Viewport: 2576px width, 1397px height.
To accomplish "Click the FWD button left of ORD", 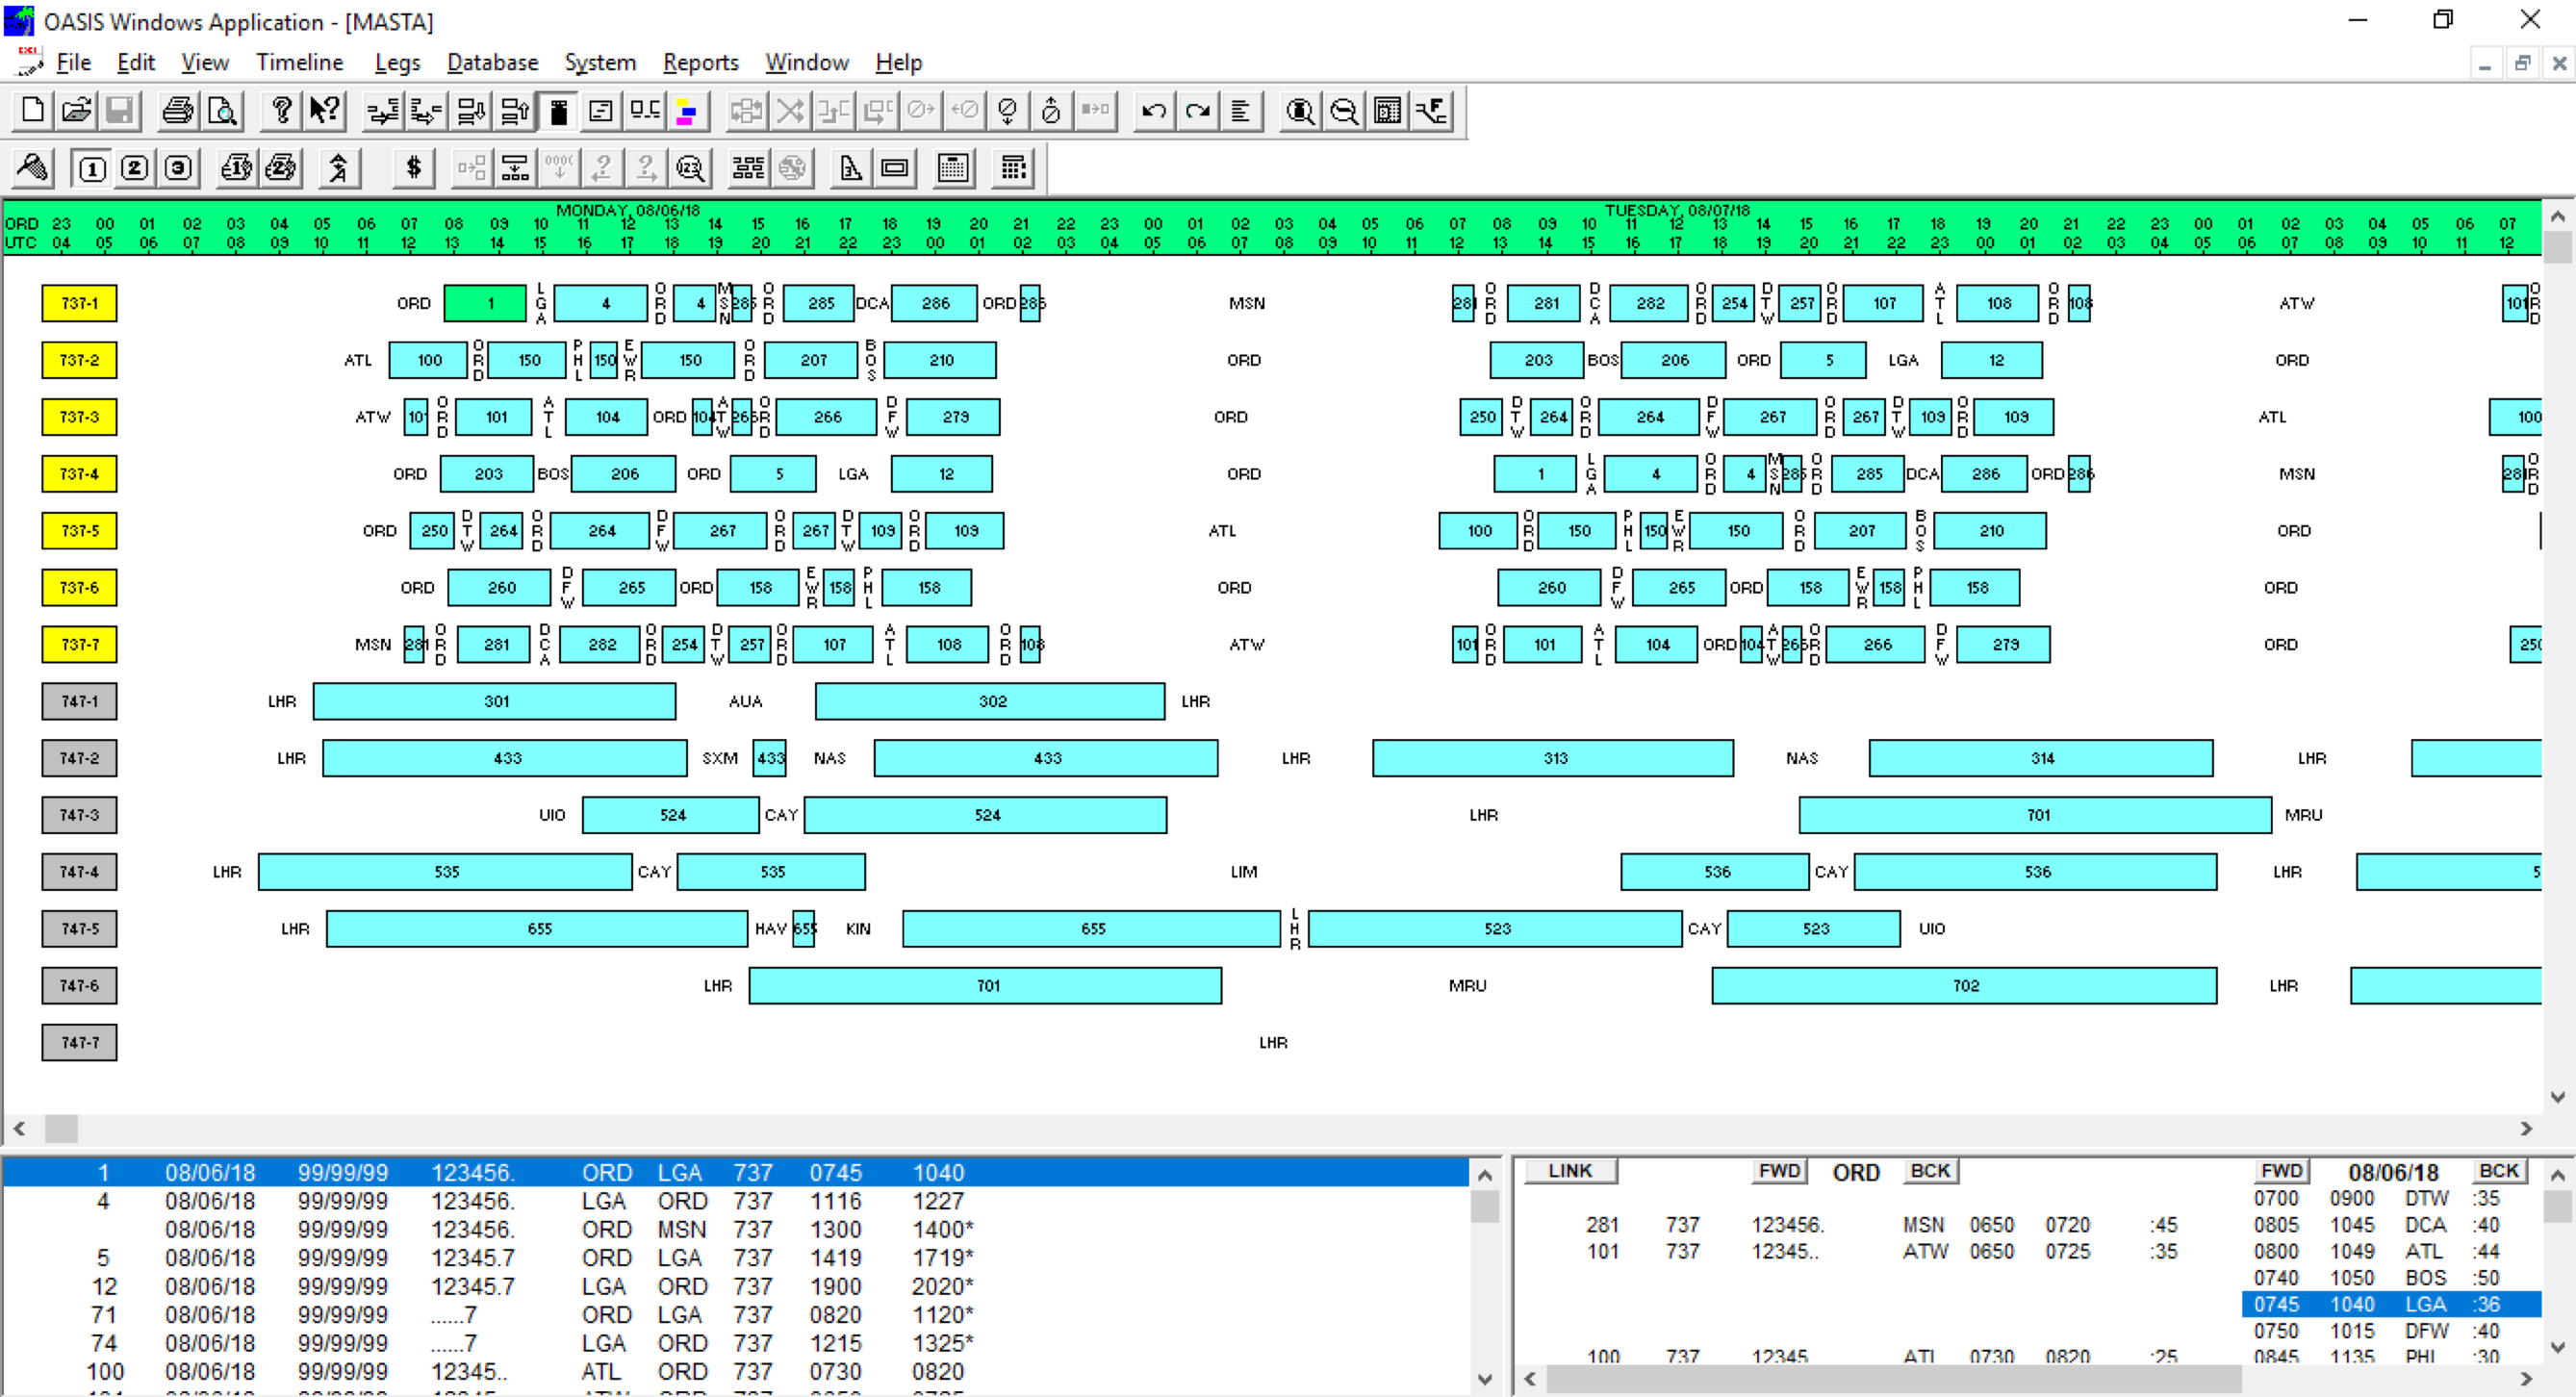I will click(1780, 1170).
